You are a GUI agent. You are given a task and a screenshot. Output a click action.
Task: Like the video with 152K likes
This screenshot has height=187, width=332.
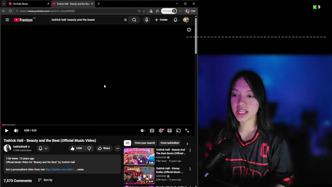[x=76, y=148]
